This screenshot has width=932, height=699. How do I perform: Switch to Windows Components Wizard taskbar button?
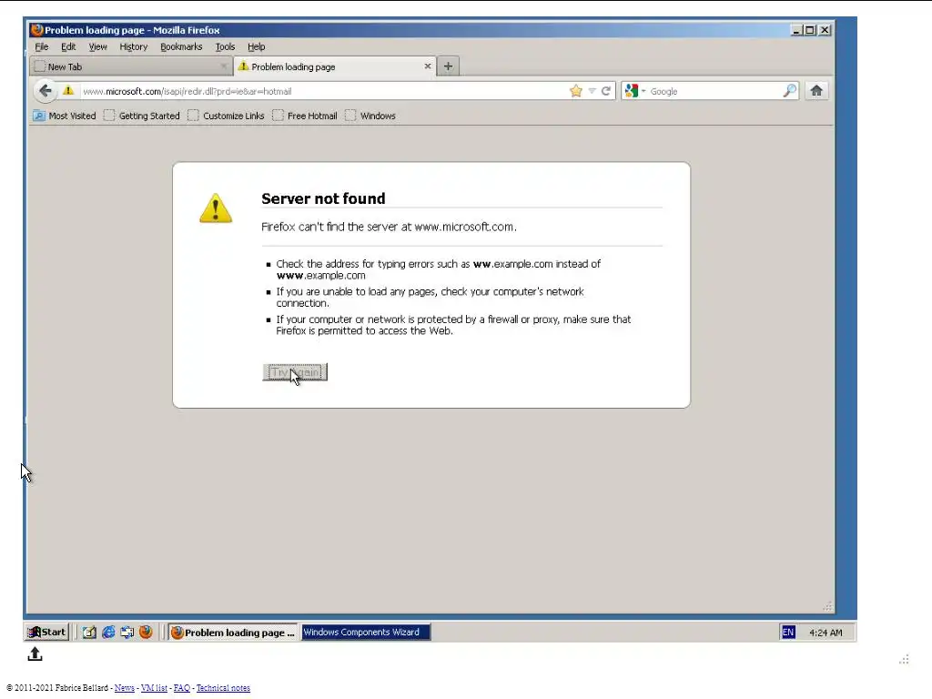click(366, 632)
